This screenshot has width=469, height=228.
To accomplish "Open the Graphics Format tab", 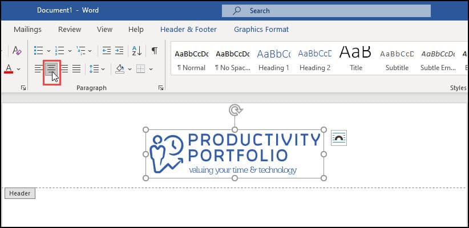I will coord(261,29).
